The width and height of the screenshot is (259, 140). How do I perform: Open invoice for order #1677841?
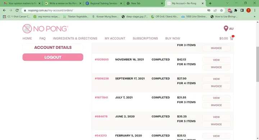pos(216,105)
